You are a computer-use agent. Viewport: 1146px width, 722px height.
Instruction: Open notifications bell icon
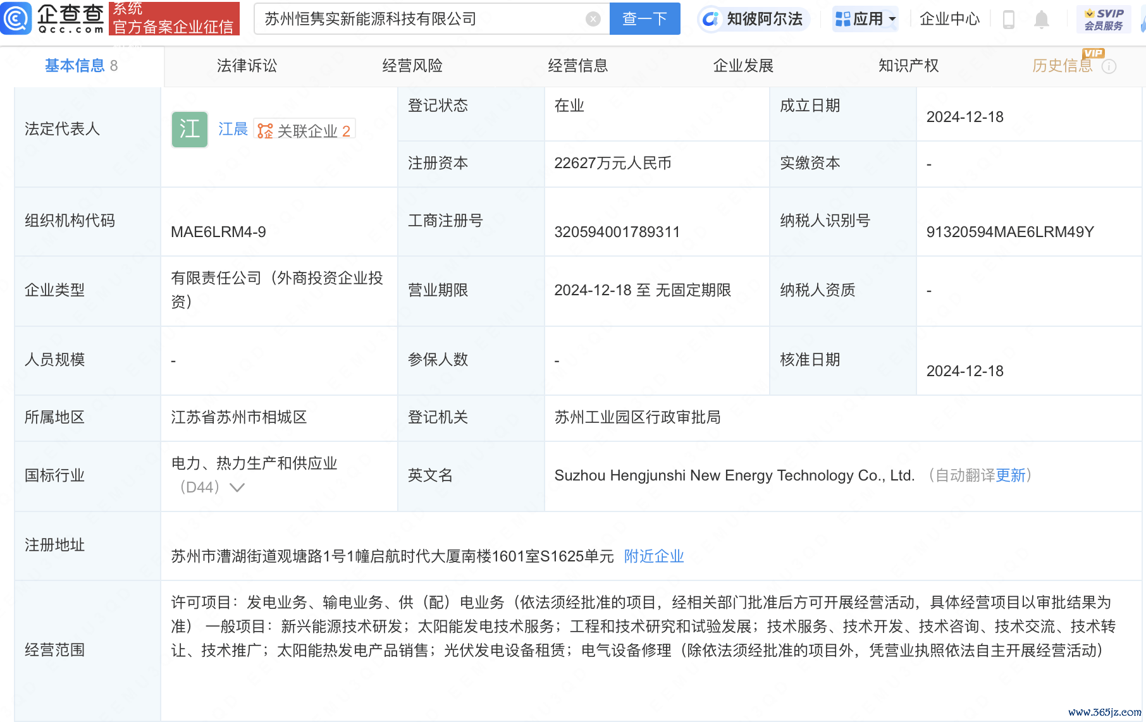[x=1041, y=20]
